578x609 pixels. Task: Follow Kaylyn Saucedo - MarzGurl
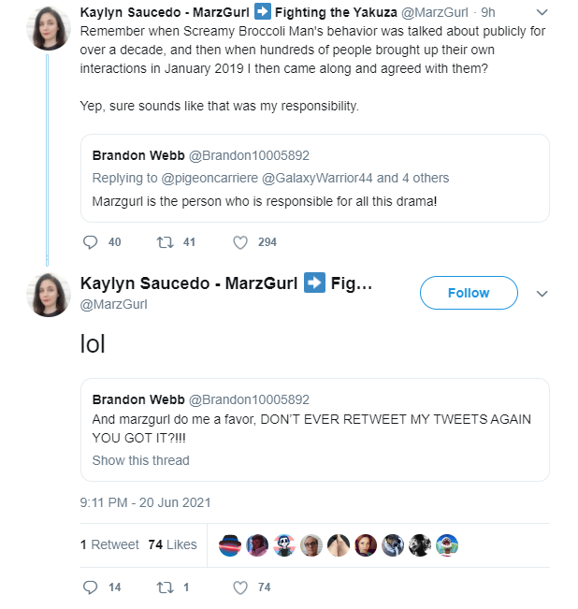click(469, 293)
